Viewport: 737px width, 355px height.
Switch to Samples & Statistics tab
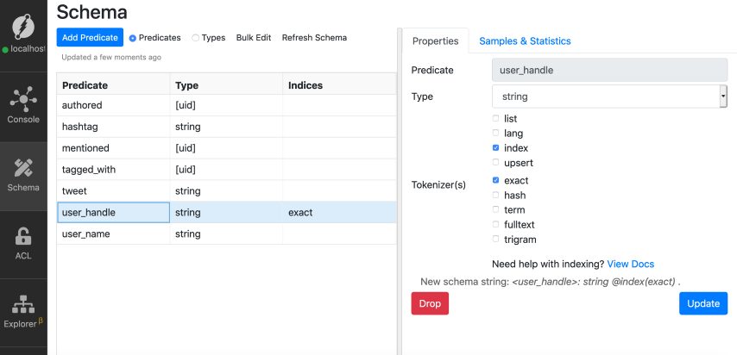coord(525,40)
